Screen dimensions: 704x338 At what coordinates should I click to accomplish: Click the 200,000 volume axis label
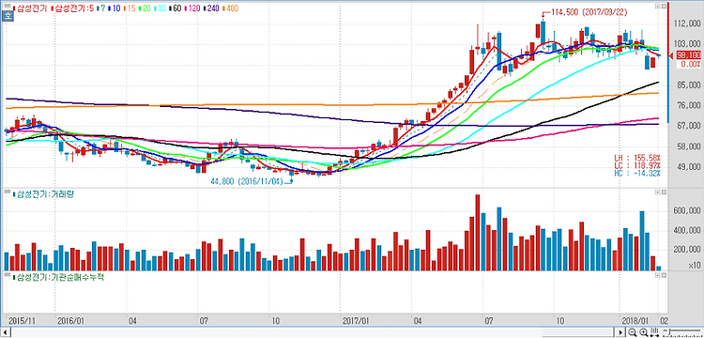pyautogui.click(x=688, y=250)
